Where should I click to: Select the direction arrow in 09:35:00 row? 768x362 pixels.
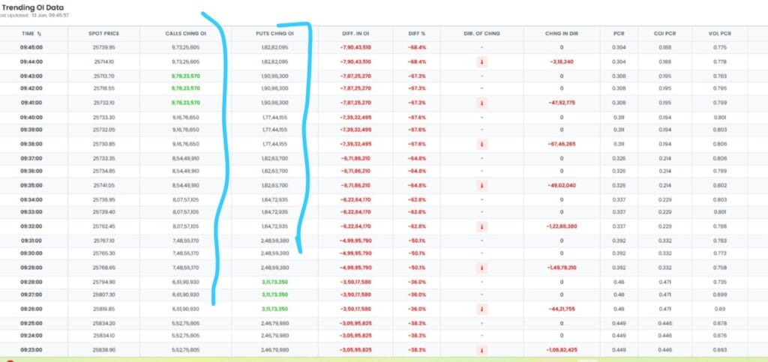tap(481, 185)
